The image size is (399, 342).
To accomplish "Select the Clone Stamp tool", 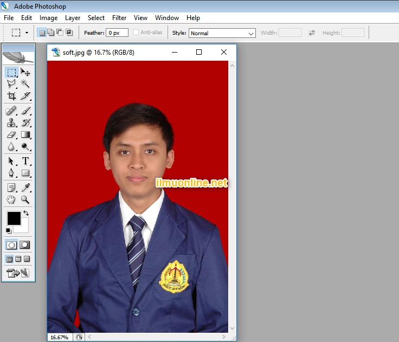I will tap(11, 122).
